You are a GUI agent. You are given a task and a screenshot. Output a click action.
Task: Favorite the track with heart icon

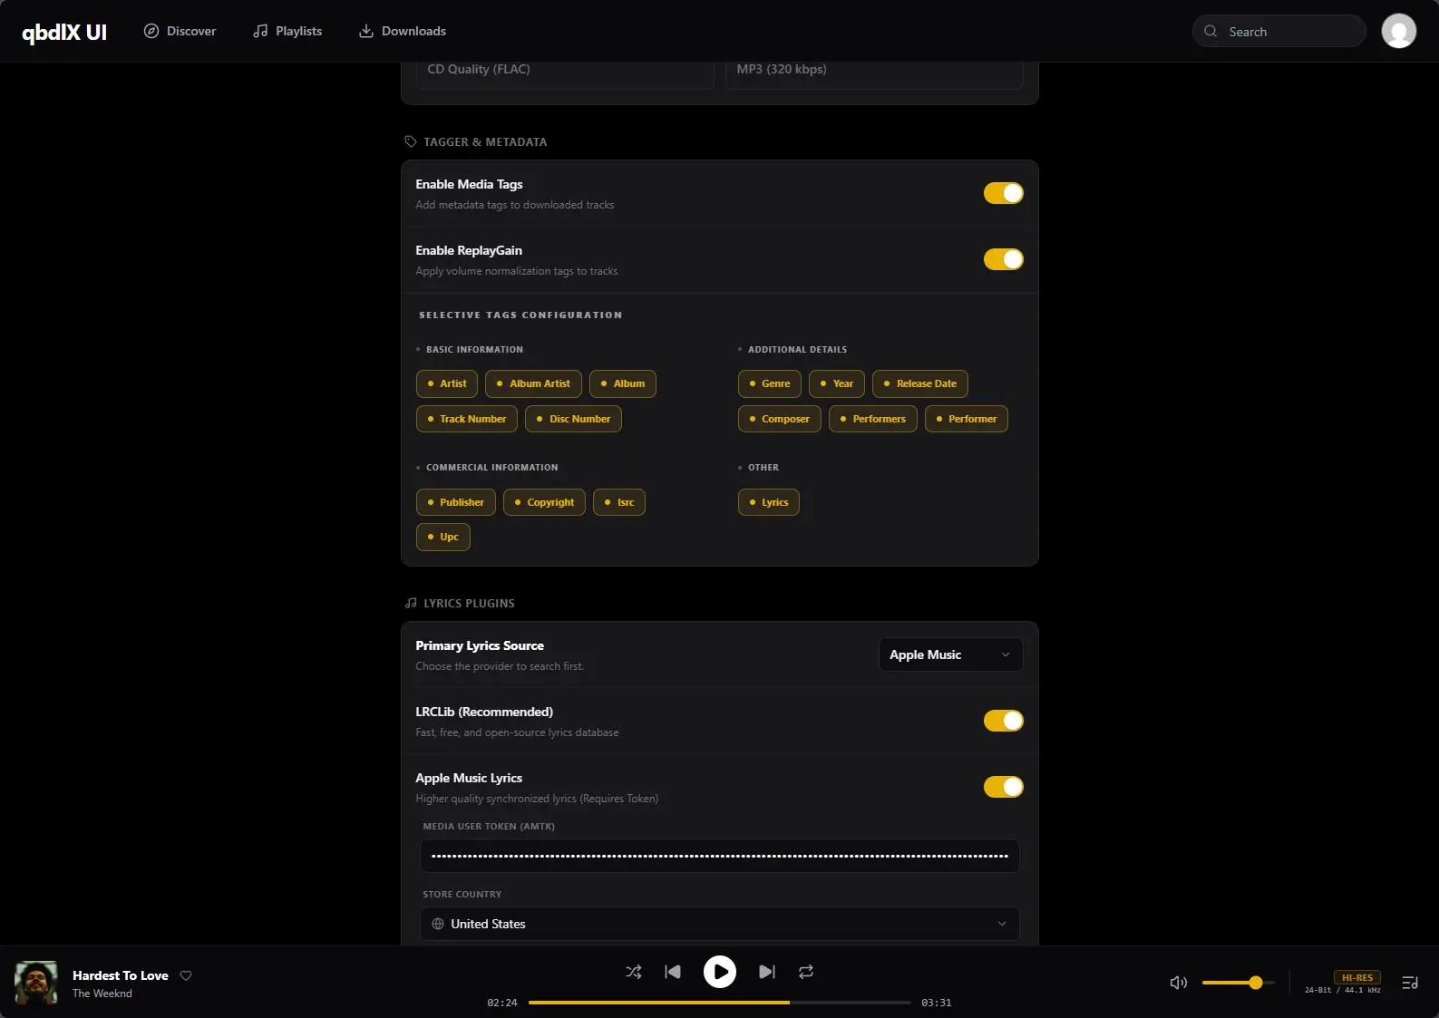pos(186,975)
